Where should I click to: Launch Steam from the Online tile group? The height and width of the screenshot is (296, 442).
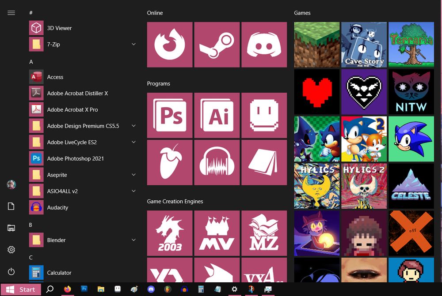tap(217, 45)
